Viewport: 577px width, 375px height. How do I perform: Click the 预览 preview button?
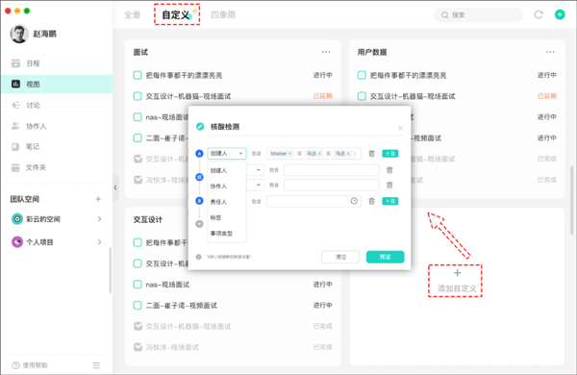[x=385, y=257]
